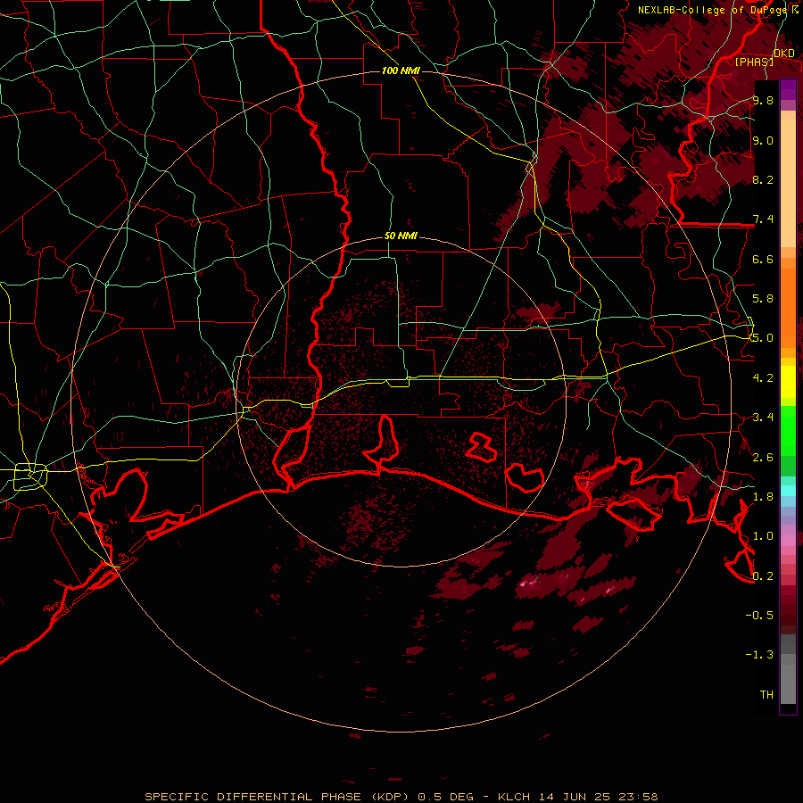Select the 7.4 scale value
This screenshot has height=803, width=803.
[x=763, y=219]
